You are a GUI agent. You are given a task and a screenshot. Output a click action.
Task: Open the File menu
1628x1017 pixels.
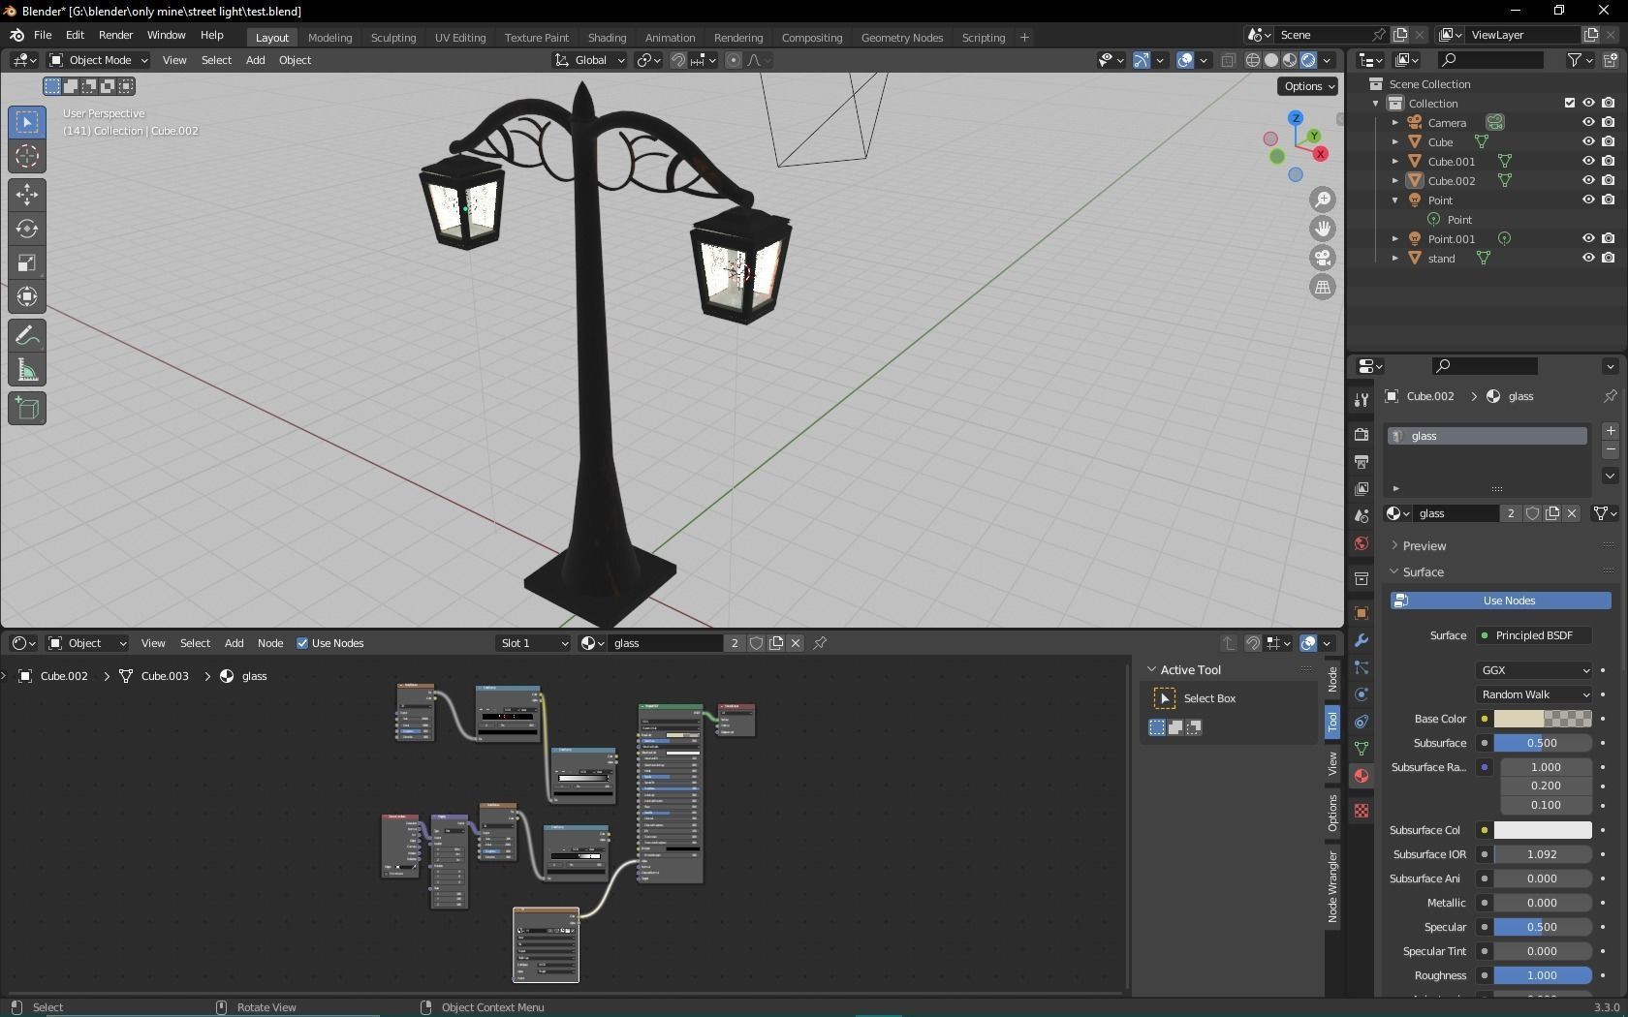(43, 35)
